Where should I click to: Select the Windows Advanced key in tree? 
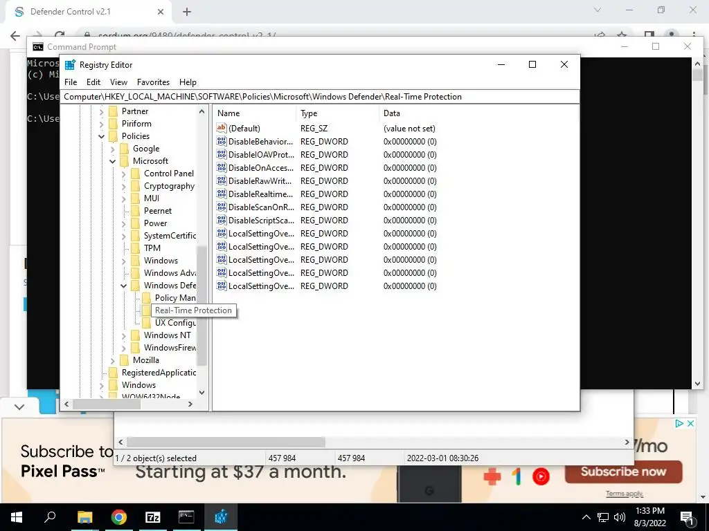click(170, 272)
